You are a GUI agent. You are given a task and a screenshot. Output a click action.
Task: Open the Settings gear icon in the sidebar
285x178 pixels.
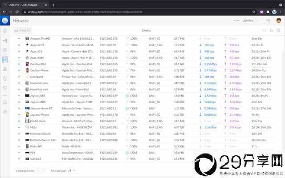pos(5,112)
